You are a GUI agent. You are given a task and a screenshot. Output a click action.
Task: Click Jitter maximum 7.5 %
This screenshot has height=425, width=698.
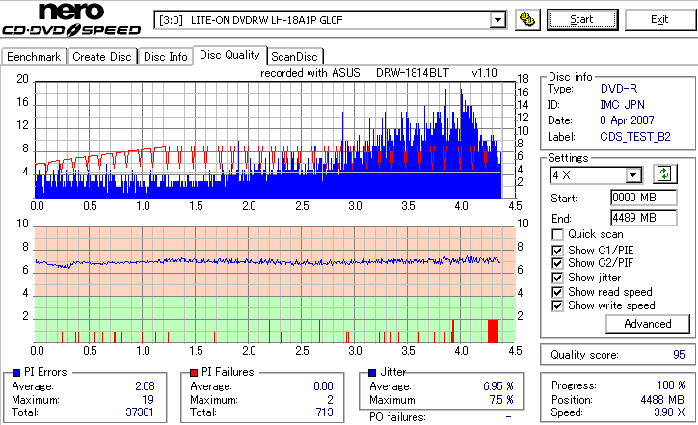click(501, 400)
